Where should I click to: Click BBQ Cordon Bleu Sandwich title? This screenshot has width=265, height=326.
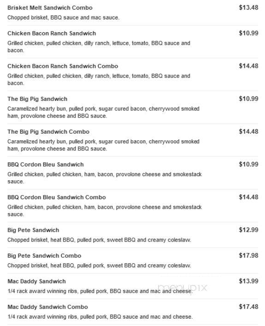point(46,165)
